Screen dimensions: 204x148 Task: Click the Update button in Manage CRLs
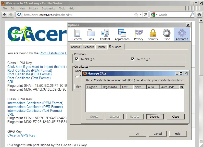(x=135, y=117)
